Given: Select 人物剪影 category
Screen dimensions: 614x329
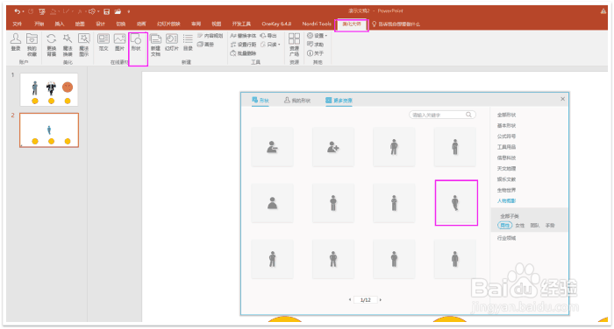Looking at the screenshot, I should tap(506, 201).
